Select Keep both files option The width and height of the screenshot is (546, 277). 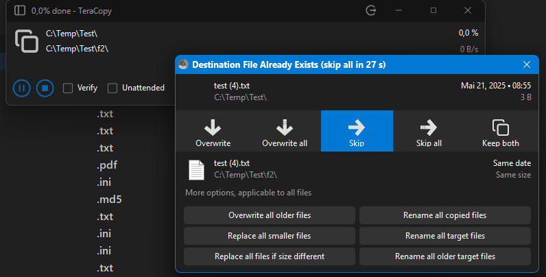tap(500, 132)
